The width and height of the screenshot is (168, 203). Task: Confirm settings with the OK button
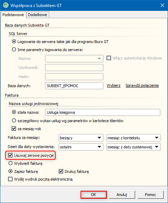(94, 195)
